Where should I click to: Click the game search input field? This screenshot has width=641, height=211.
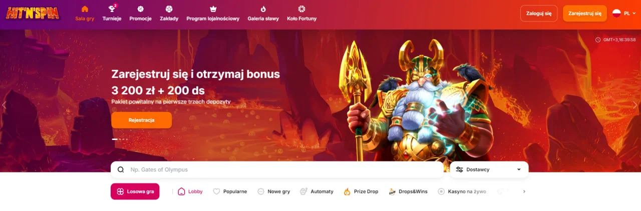[277, 169]
